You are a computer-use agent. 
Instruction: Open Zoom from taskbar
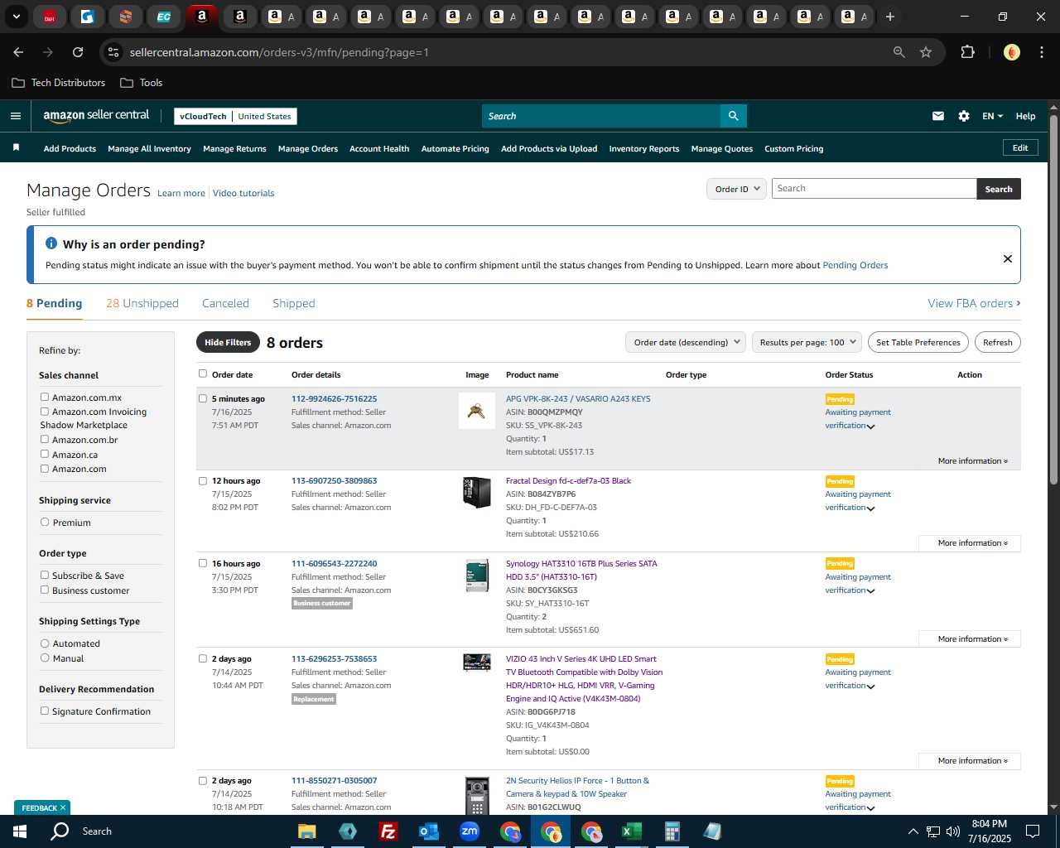coord(470,831)
